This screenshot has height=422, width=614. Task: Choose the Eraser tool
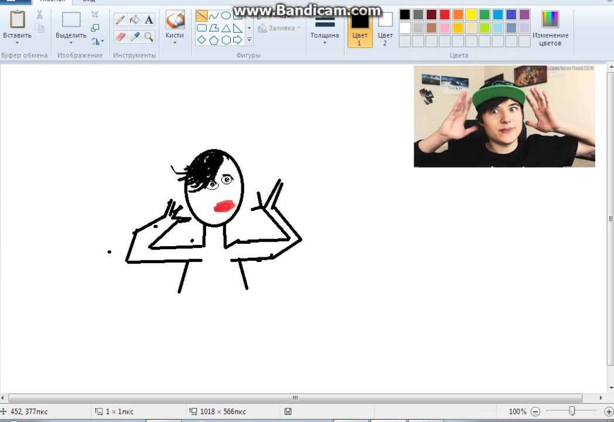(120, 37)
